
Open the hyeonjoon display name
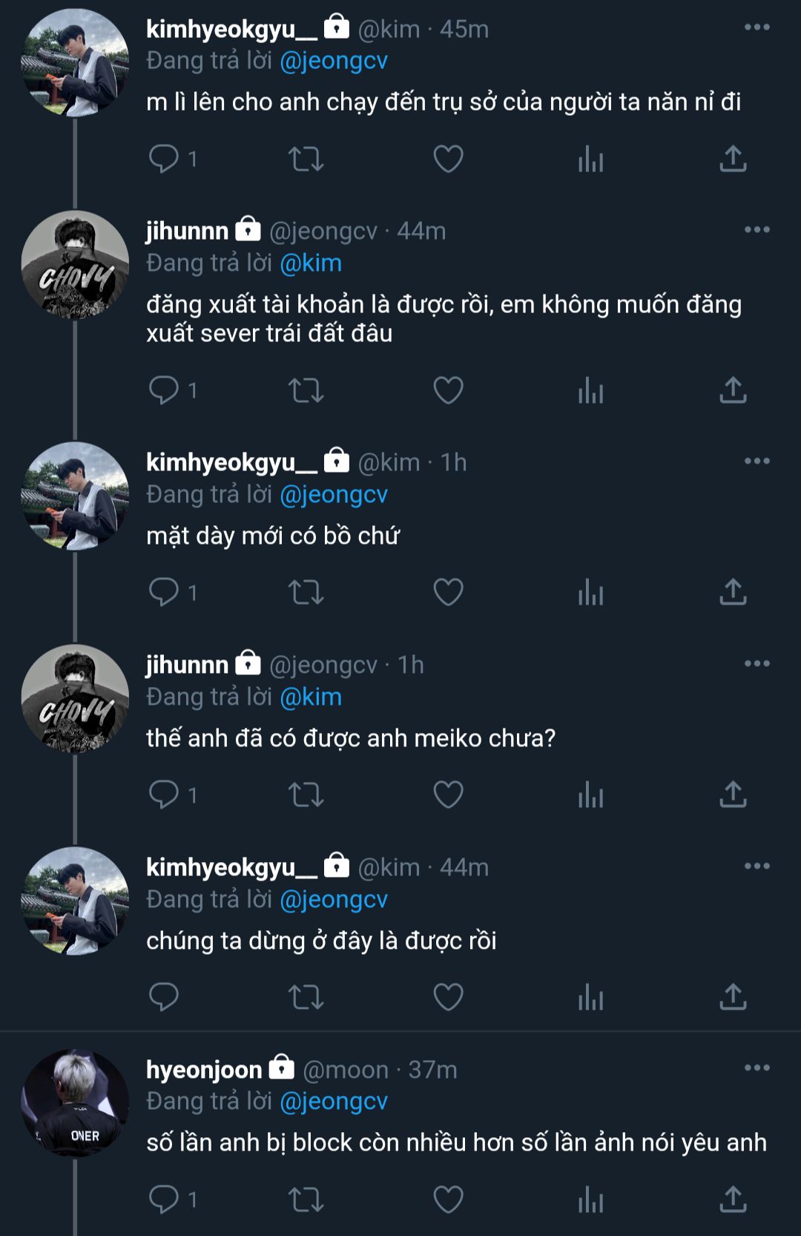[x=204, y=1070]
